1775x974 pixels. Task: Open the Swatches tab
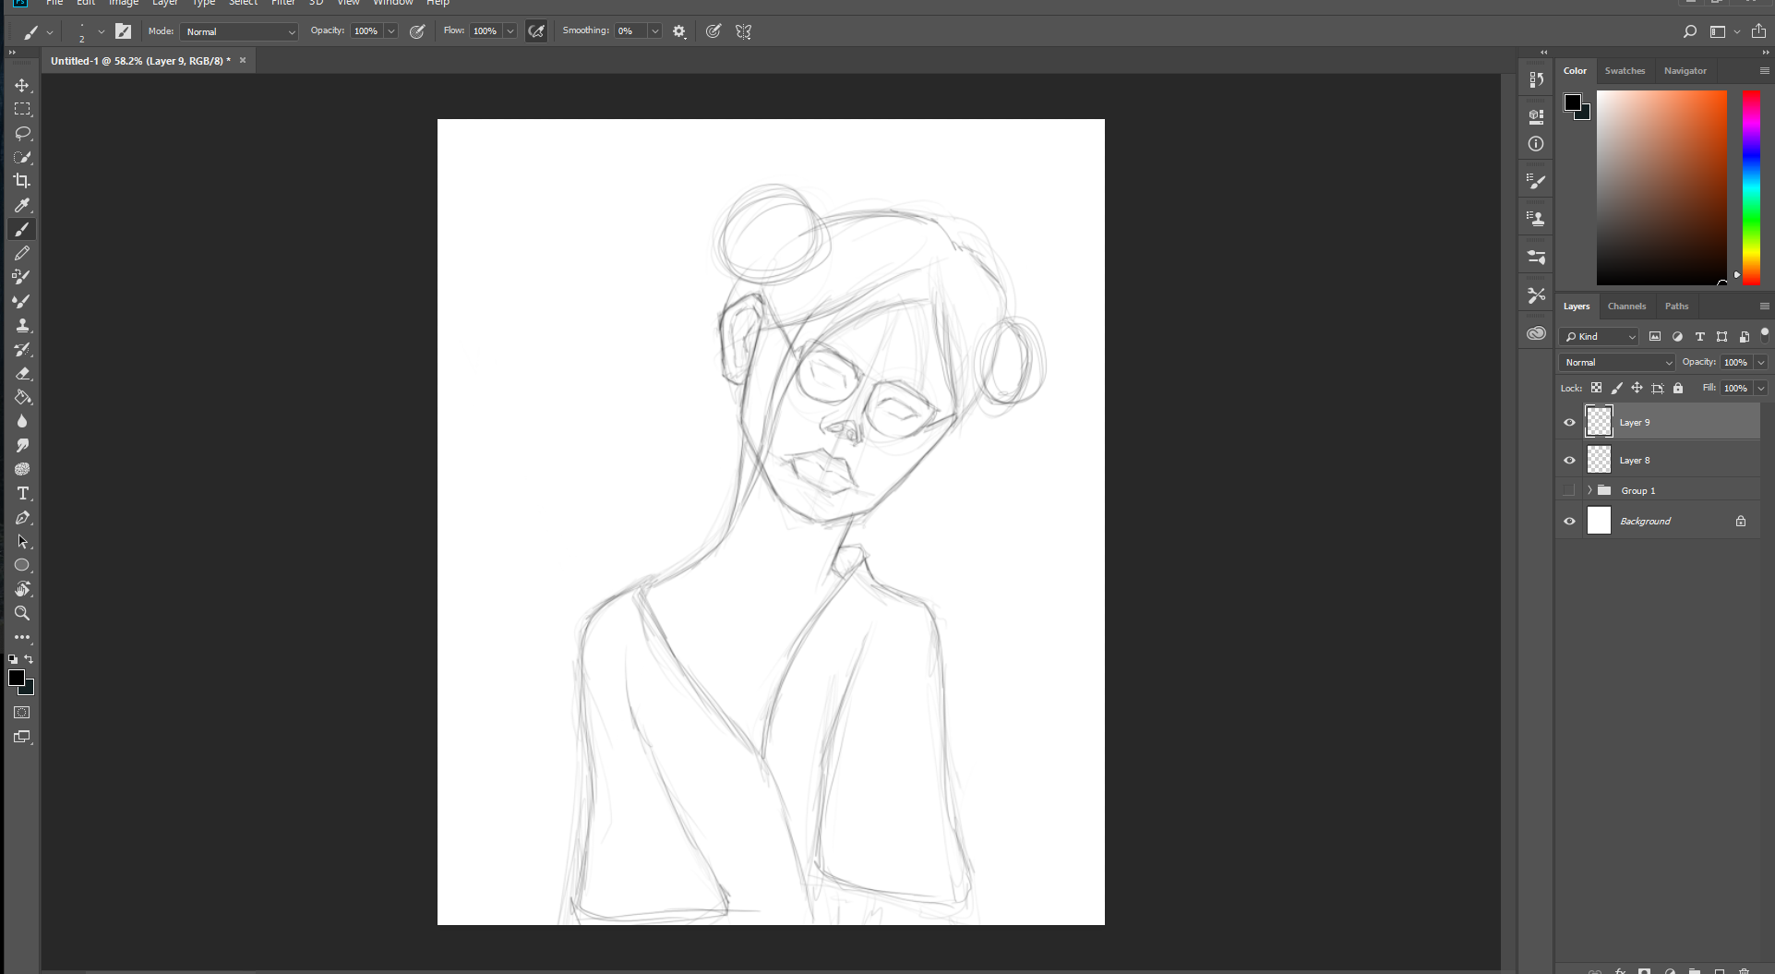pyautogui.click(x=1624, y=71)
